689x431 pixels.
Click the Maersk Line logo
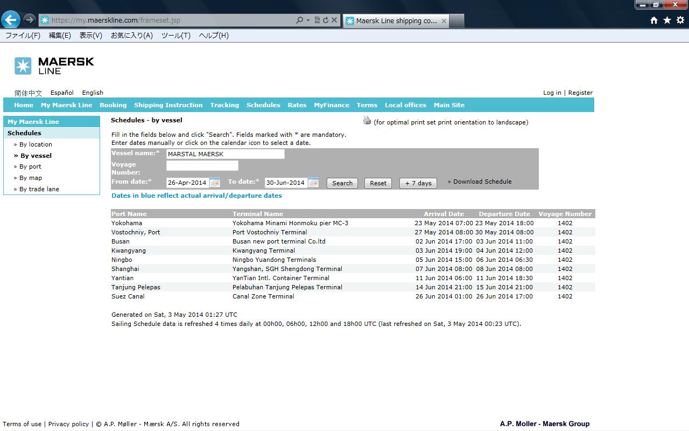[x=54, y=66]
